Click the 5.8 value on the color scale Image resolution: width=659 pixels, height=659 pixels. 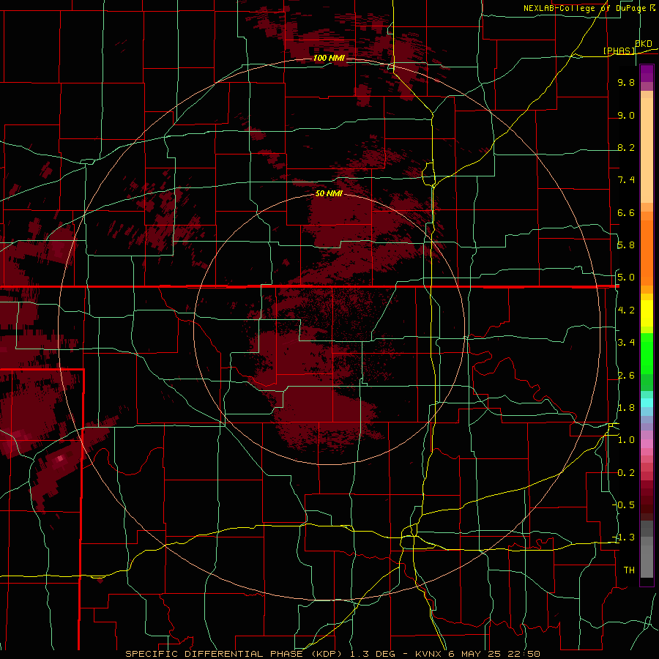[626, 245]
